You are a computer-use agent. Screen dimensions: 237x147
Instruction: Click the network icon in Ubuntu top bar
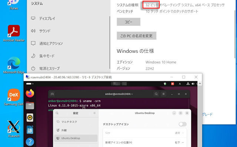tap(188, 84)
